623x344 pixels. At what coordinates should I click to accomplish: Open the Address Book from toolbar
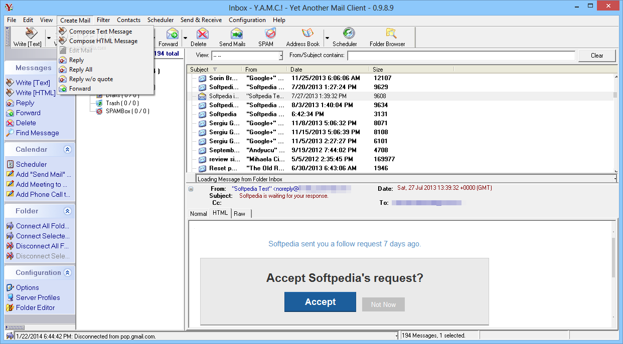coord(306,34)
